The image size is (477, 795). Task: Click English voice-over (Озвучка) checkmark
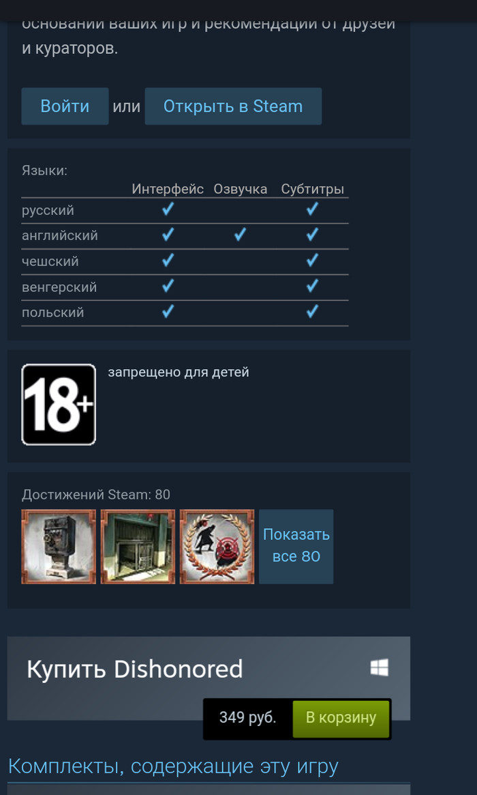240,234
